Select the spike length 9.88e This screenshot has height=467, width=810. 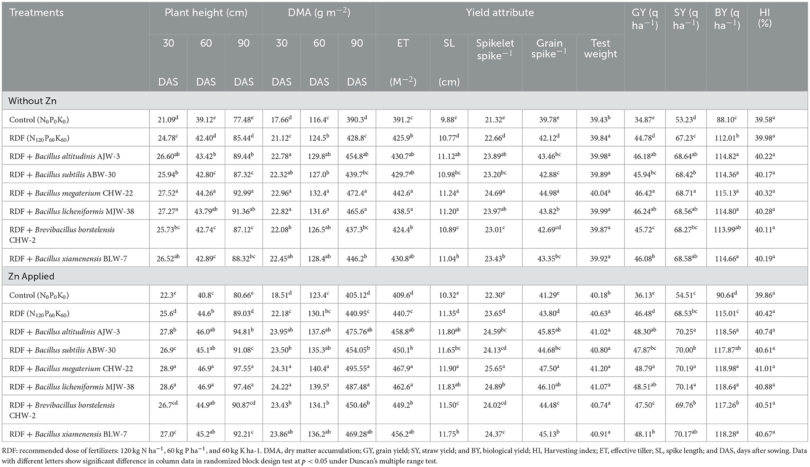click(449, 119)
